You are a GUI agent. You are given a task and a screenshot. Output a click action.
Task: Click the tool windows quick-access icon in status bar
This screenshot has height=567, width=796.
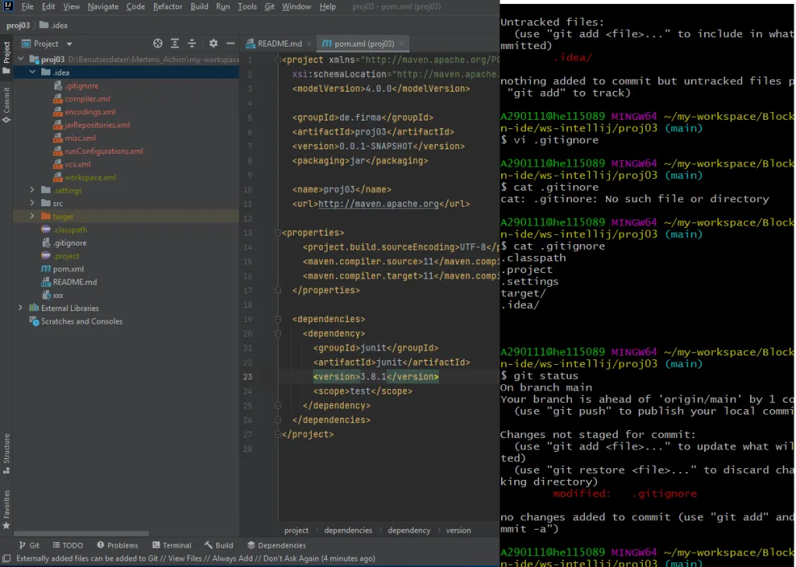6,558
